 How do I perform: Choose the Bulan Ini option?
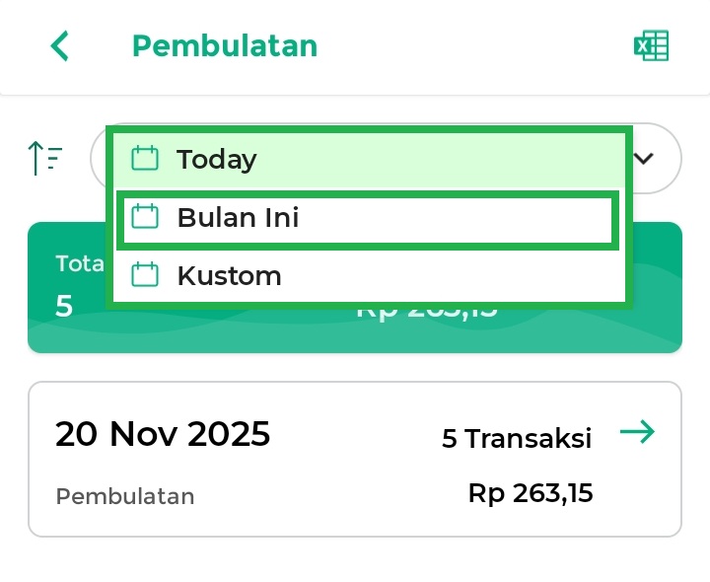coord(238,218)
